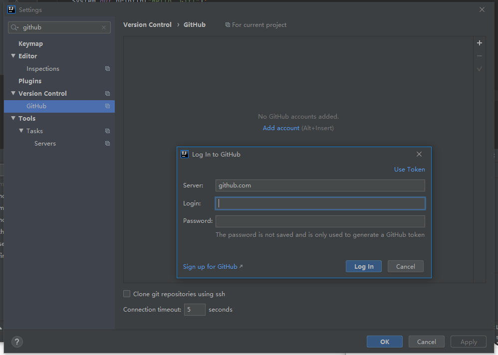Click the IntelliJ icon in Settings title

(11, 9)
